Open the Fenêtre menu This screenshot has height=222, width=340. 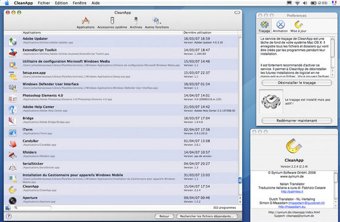tap(80, 3)
